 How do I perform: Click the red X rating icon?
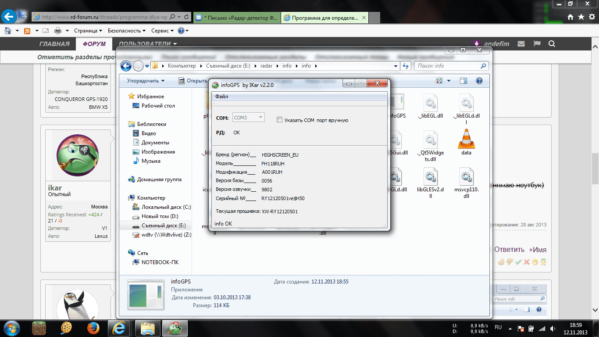[x=527, y=262]
